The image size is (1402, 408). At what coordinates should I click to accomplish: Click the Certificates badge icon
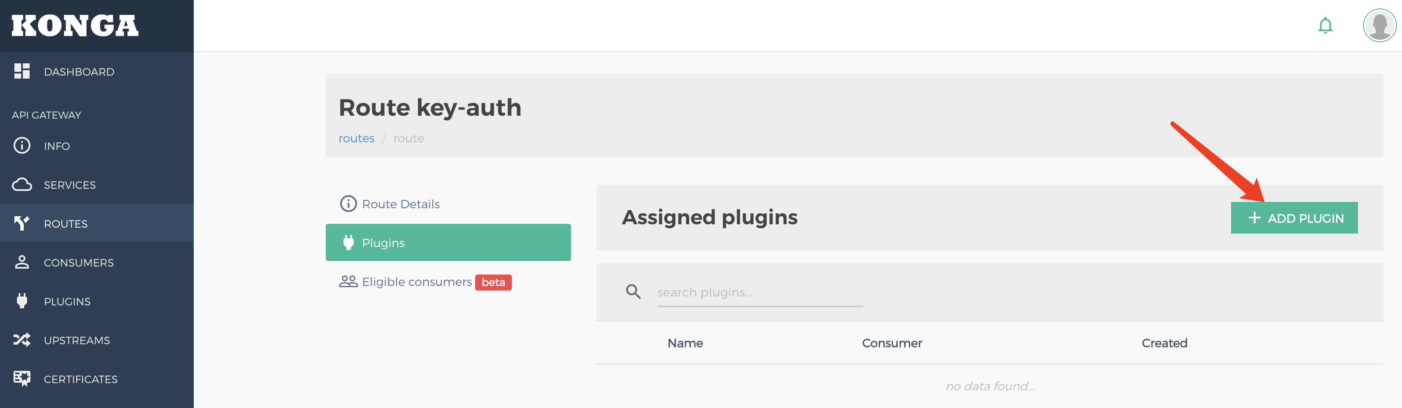[22, 379]
